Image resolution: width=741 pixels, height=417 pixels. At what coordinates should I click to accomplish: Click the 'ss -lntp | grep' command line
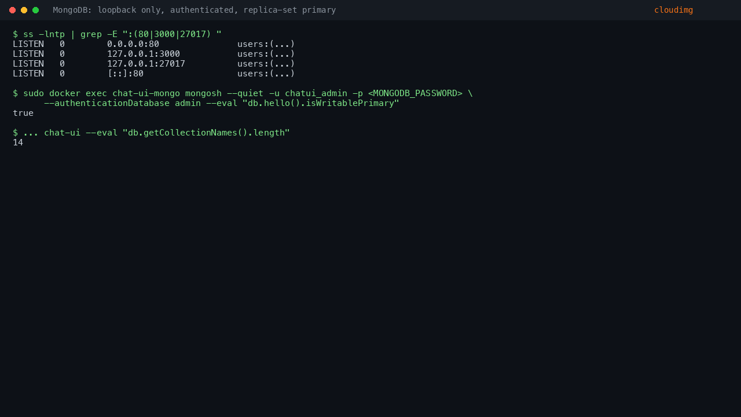pyautogui.click(x=117, y=34)
